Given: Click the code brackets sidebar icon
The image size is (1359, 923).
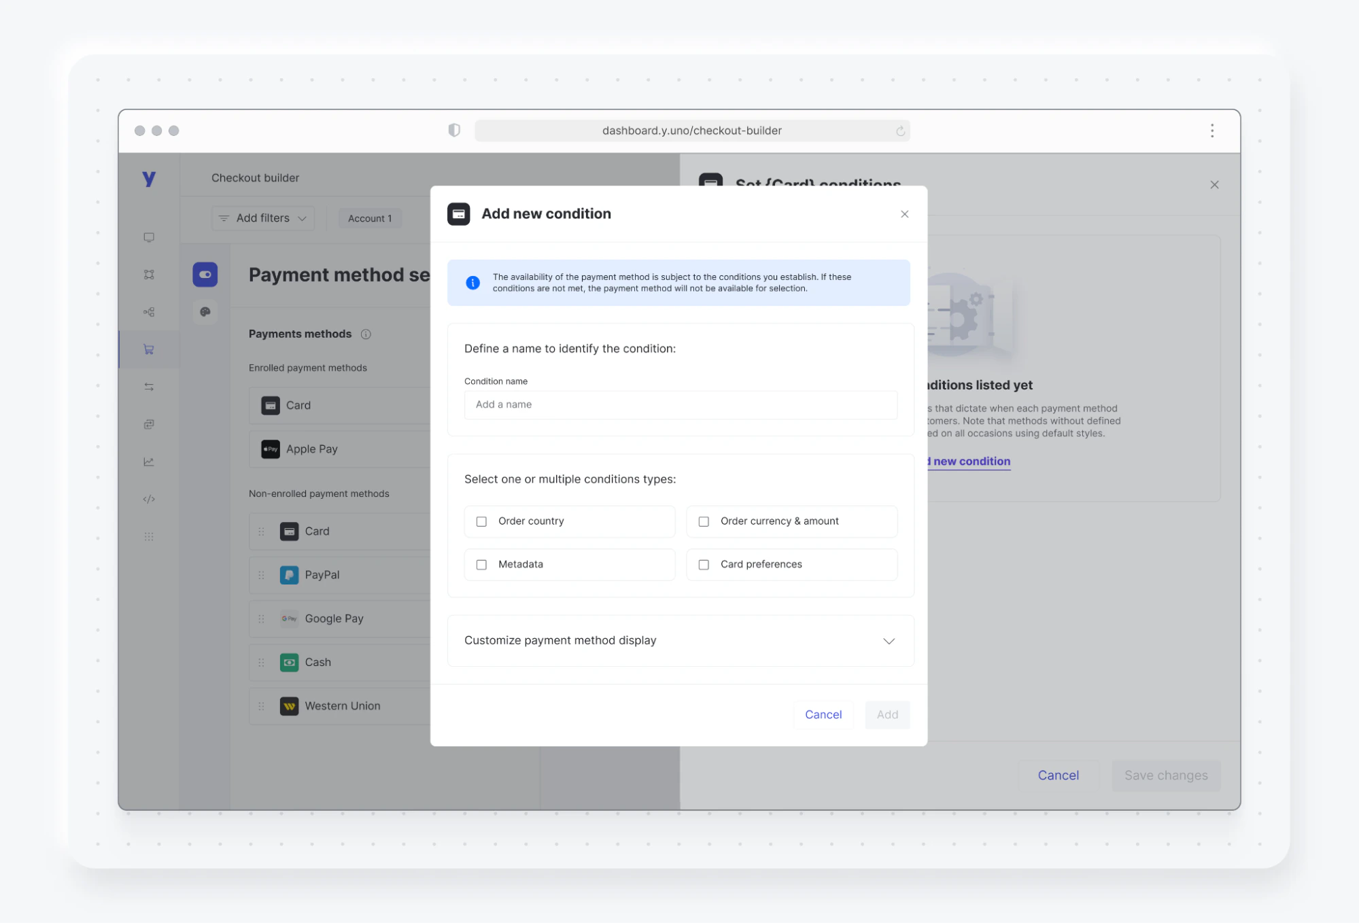Looking at the screenshot, I should pyautogui.click(x=149, y=499).
